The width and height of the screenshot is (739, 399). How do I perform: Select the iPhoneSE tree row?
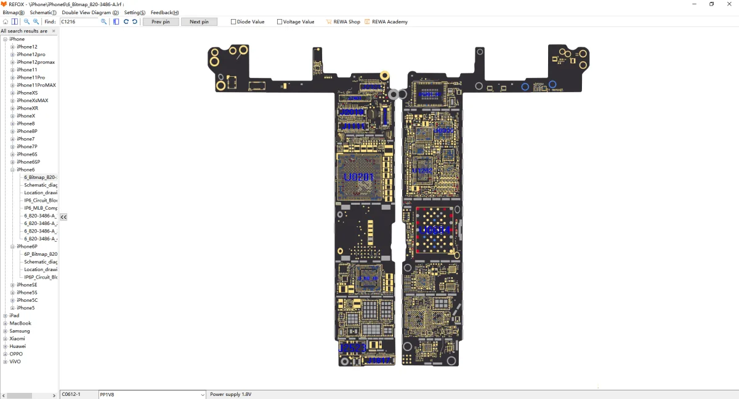pyautogui.click(x=27, y=285)
